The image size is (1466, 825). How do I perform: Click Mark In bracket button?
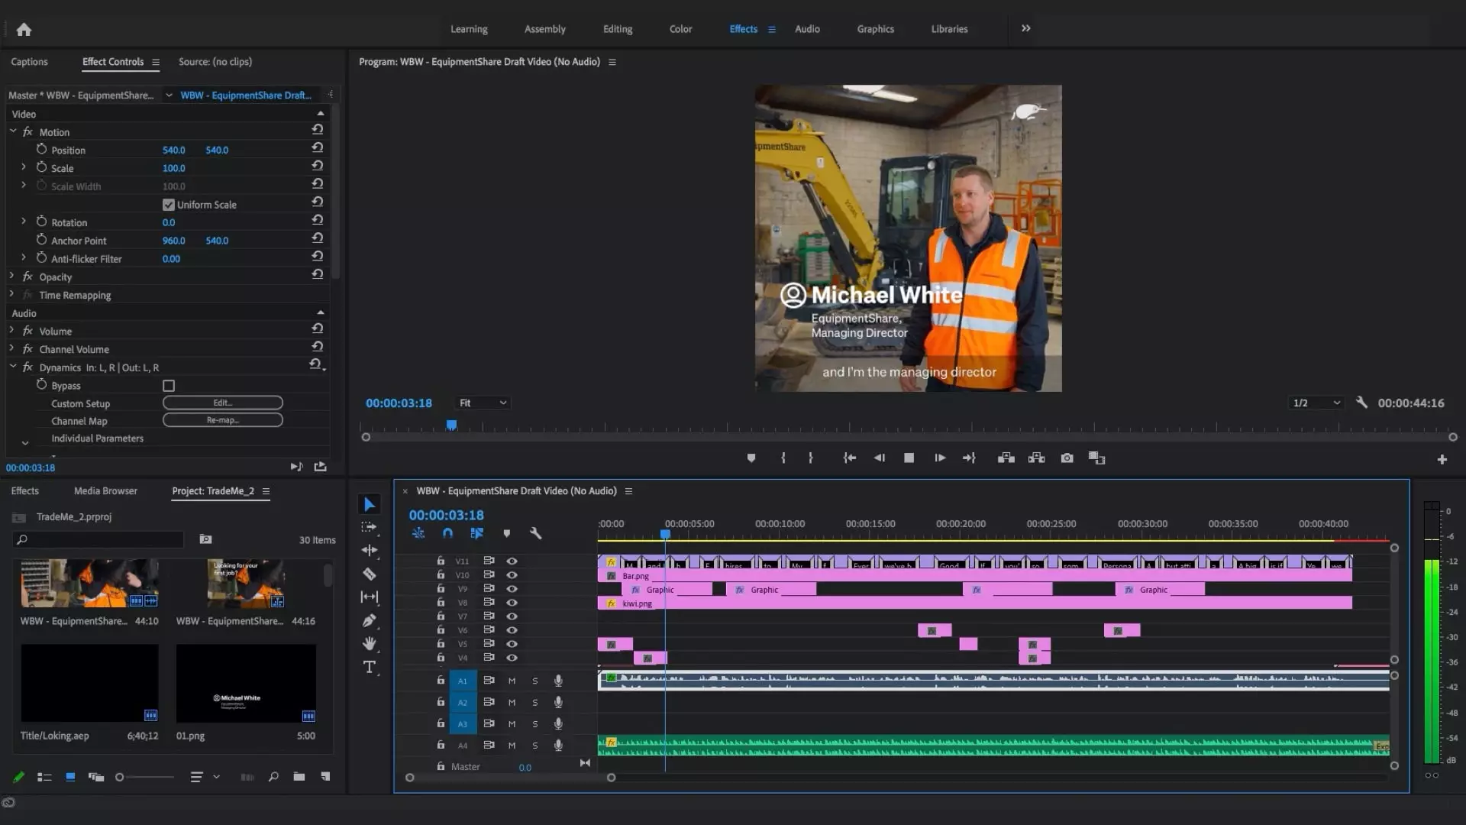point(783,458)
